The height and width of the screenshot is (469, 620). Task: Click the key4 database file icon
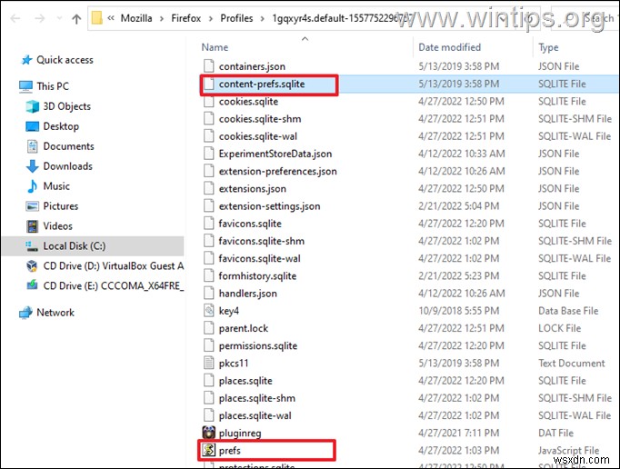point(209,311)
